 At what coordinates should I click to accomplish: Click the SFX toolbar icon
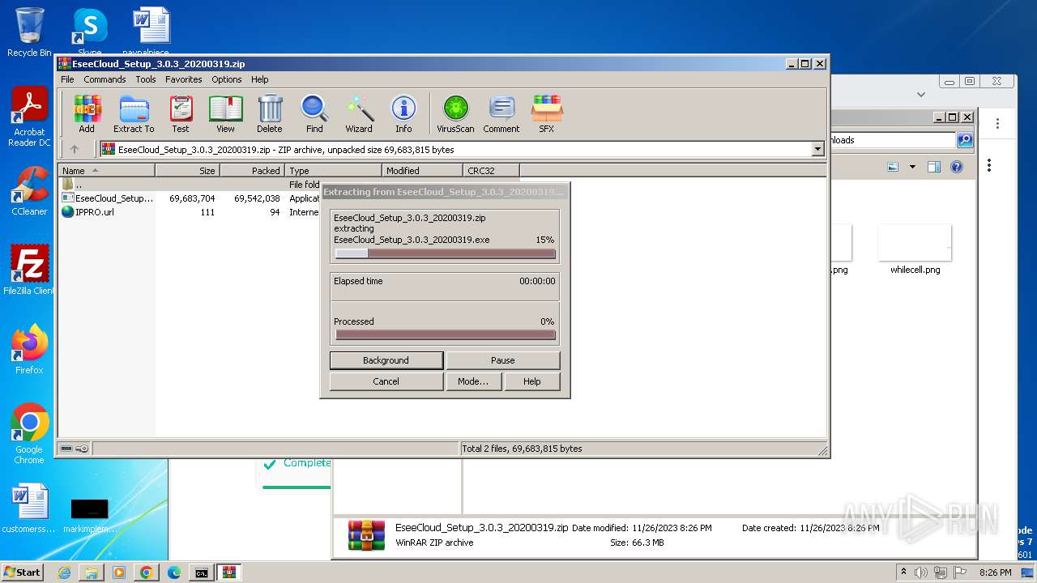coord(547,113)
